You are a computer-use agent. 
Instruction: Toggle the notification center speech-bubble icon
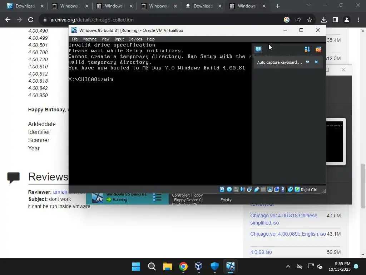point(258,49)
